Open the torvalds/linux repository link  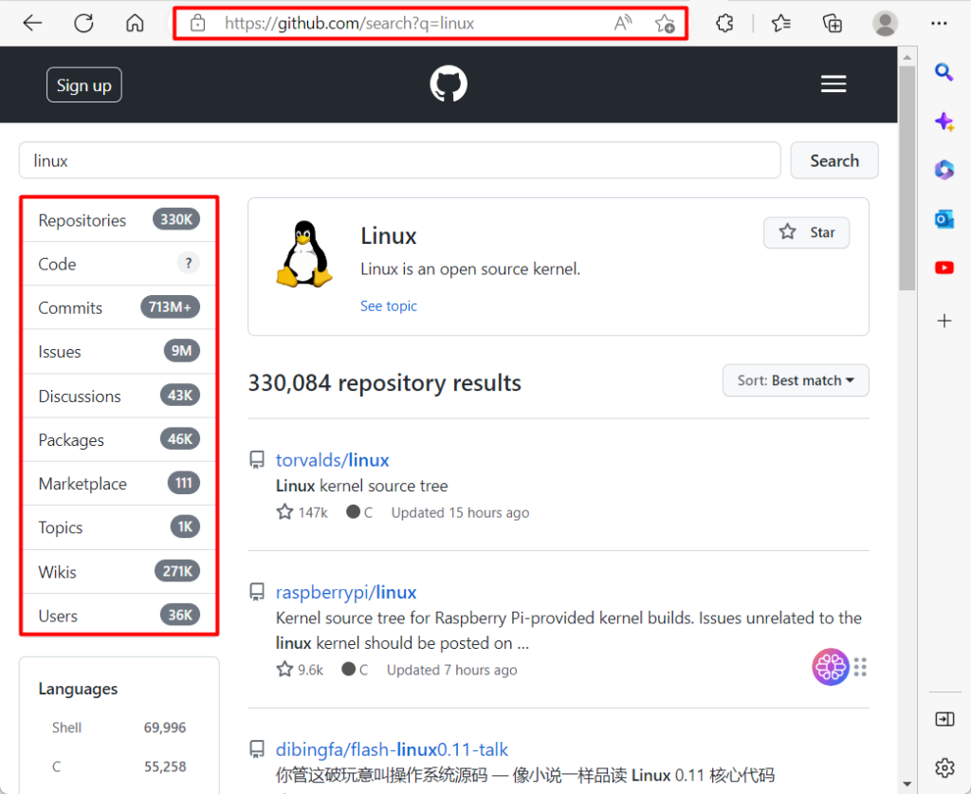[x=333, y=460]
